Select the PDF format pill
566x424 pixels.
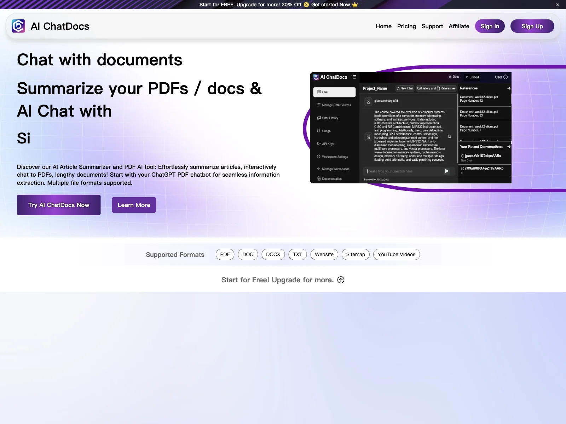click(x=225, y=254)
